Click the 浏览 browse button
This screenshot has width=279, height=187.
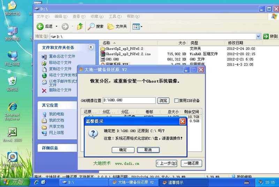(163, 100)
